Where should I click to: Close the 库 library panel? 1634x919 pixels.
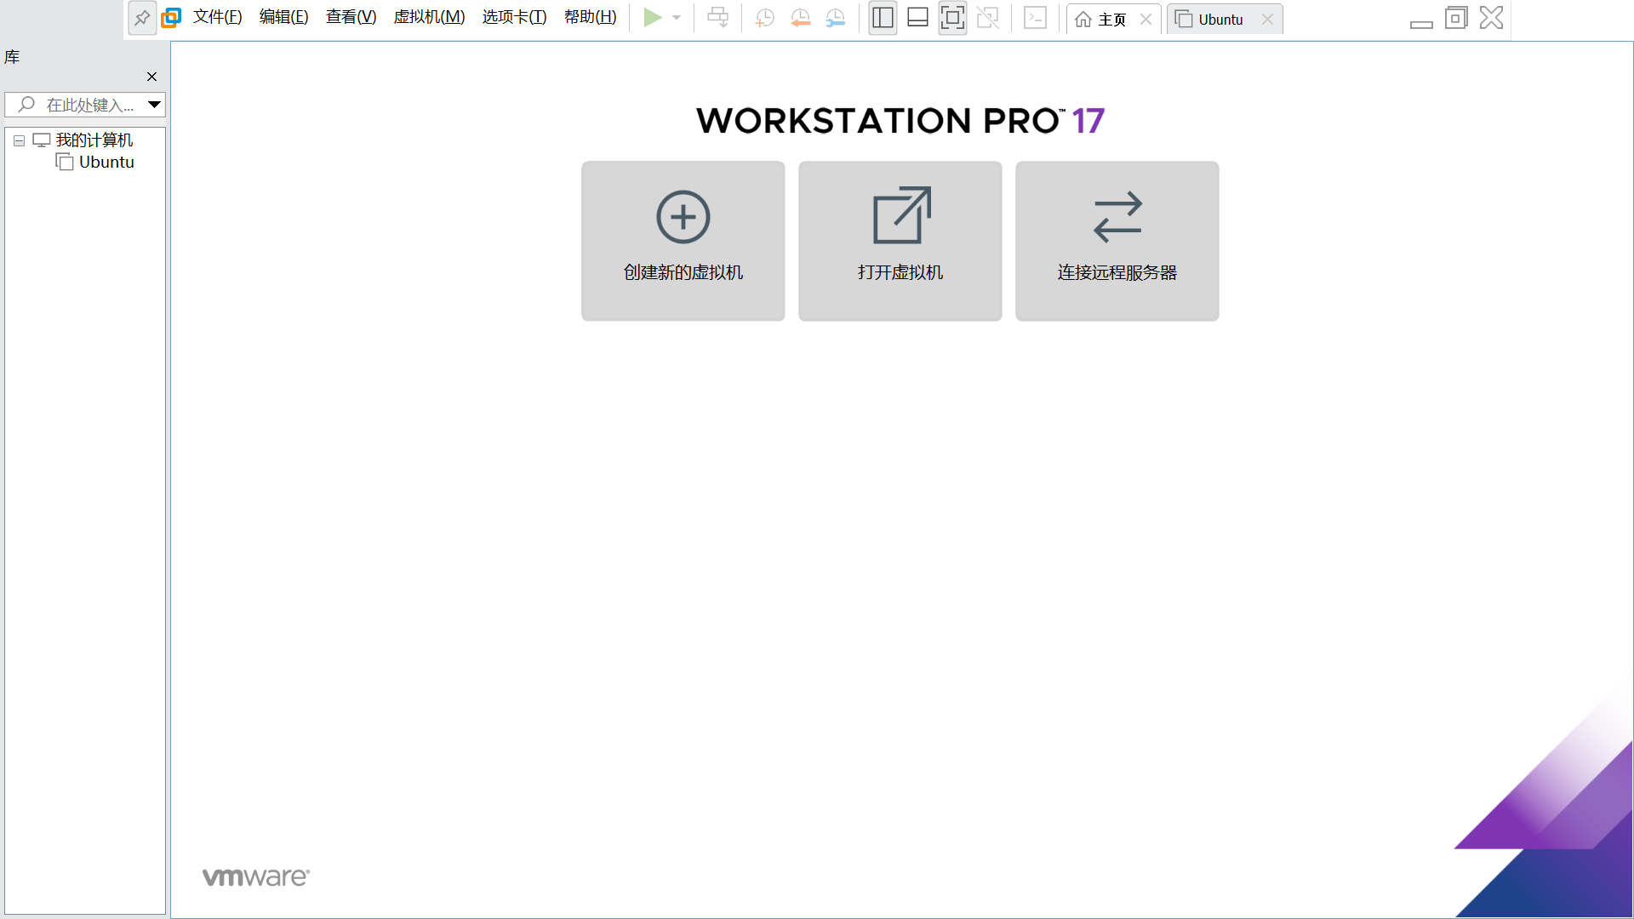click(151, 77)
